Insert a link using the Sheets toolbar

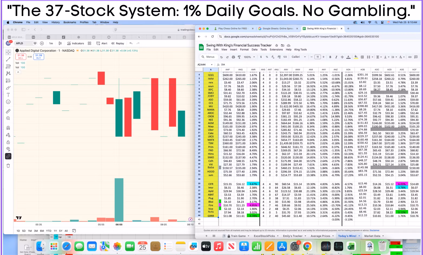click(x=410, y=57)
